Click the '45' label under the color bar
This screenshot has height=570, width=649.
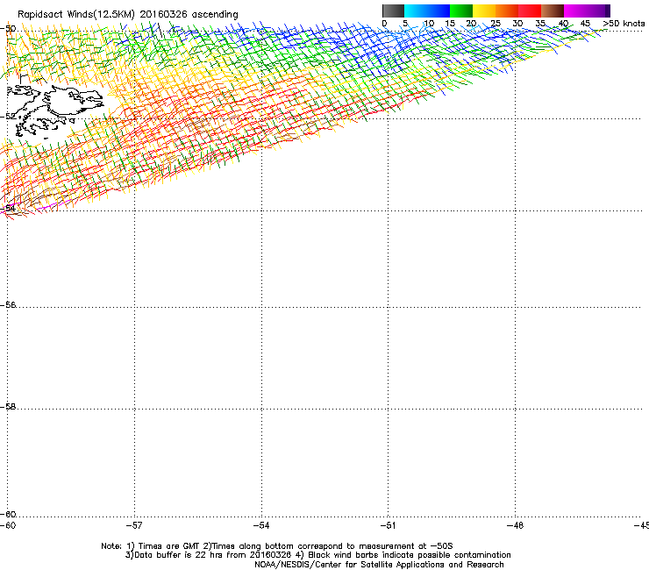[585, 24]
